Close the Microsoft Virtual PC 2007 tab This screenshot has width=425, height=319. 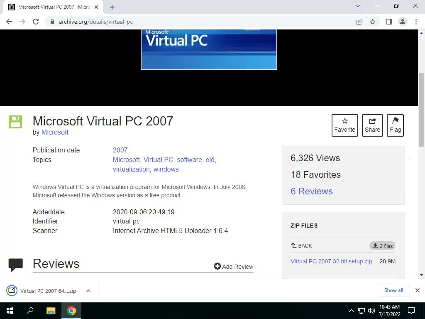tap(96, 7)
